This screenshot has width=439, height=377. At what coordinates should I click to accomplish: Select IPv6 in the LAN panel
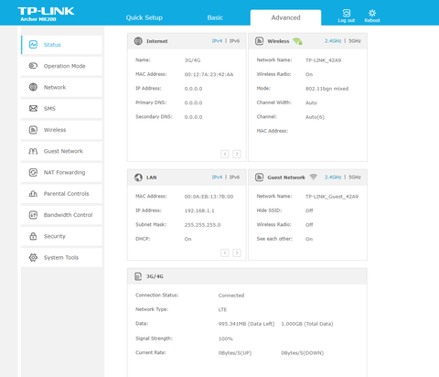[x=234, y=178]
